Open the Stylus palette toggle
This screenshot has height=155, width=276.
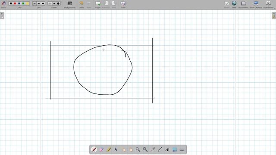pyautogui.click(x=3, y=5)
